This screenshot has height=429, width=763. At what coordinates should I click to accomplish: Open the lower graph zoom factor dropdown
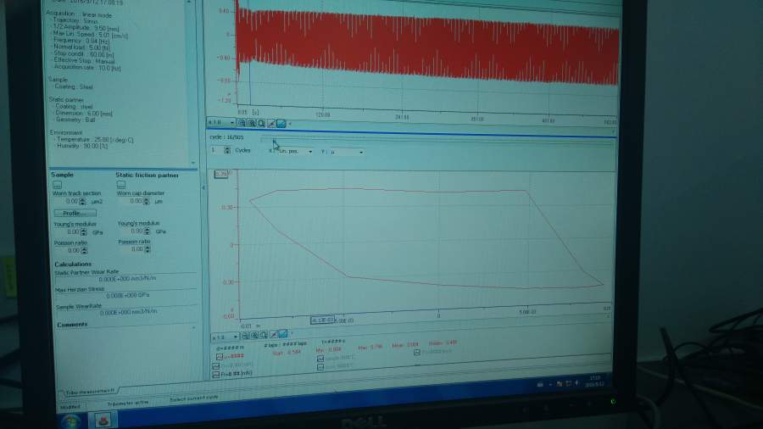[x=226, y=337]
